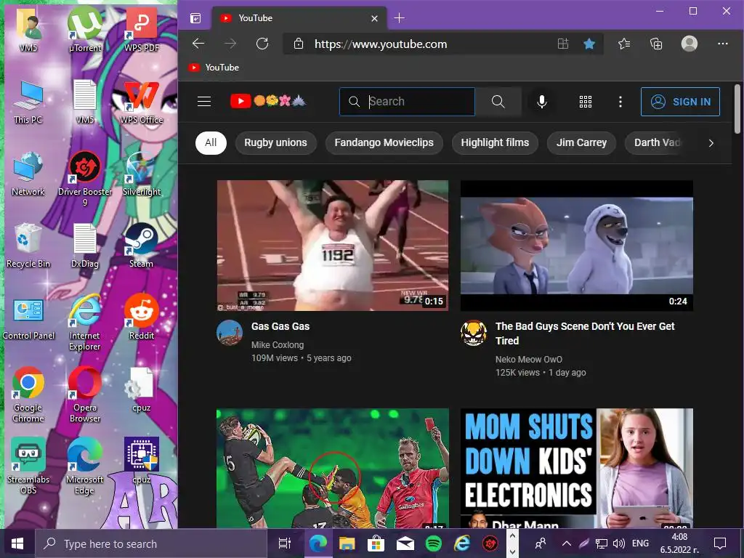
Task: Select the All filter chip
Action: [x=211, y=142]
